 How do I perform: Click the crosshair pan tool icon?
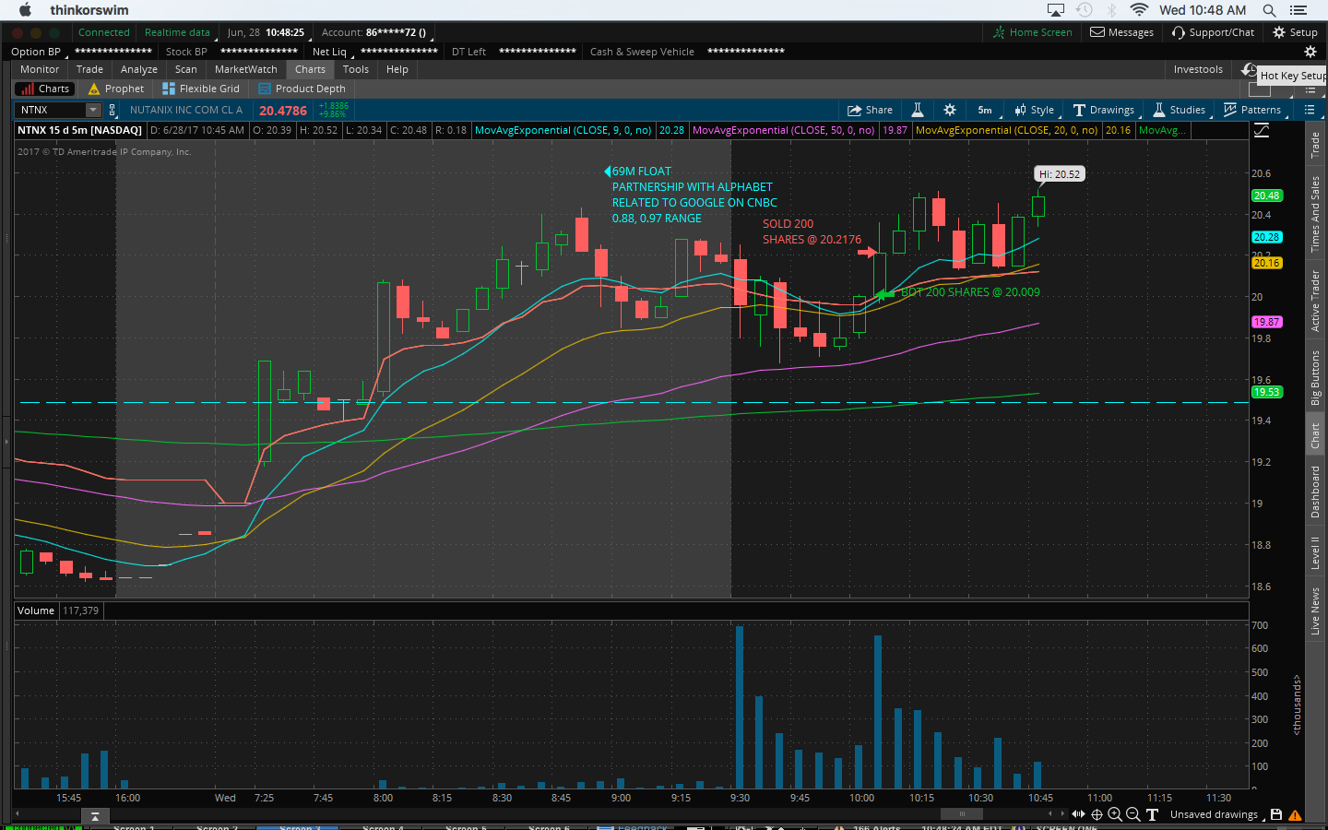point(1097,814)
